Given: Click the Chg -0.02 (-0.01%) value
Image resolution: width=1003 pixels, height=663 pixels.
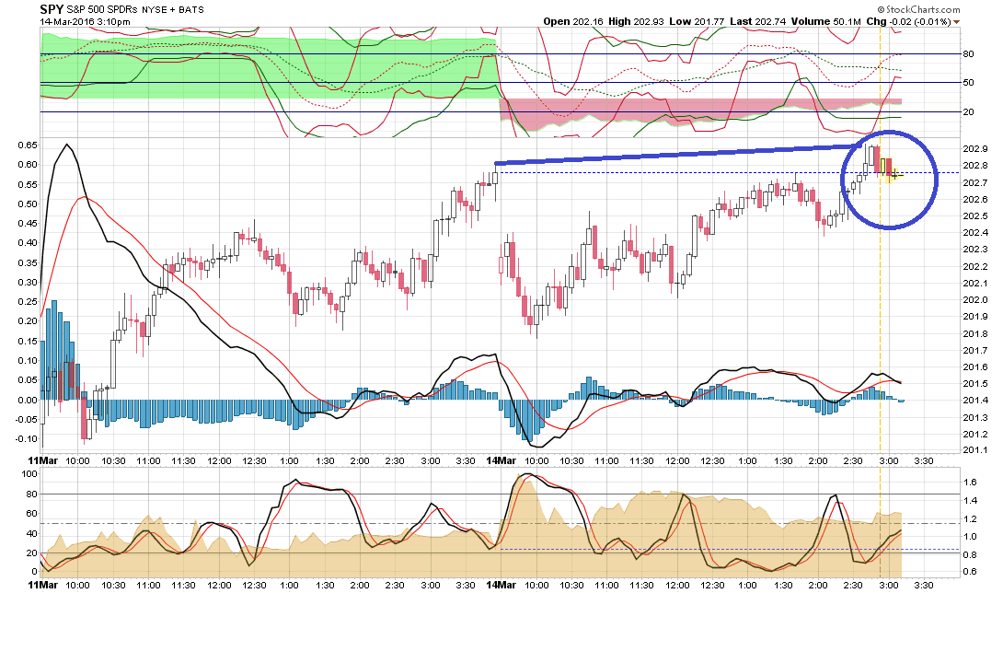Looking at the screenshot, I should 908,21.
